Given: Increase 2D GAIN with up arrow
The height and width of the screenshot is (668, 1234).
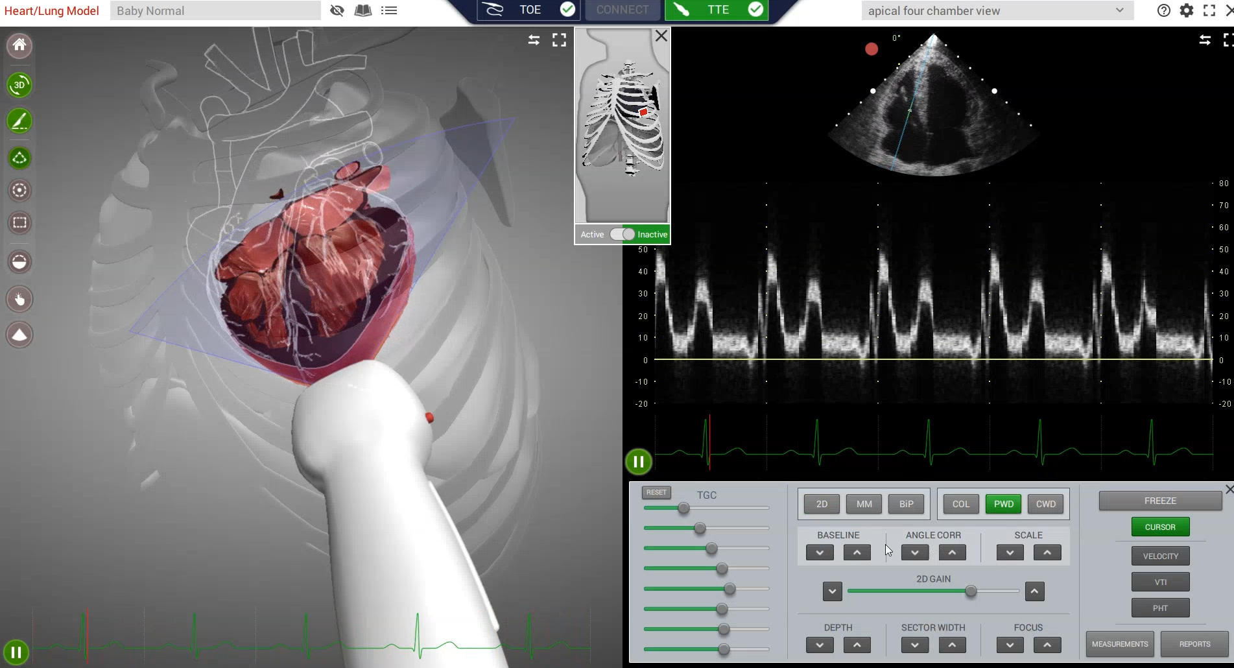Looking at the screenshot, I should coord(1035,591).
